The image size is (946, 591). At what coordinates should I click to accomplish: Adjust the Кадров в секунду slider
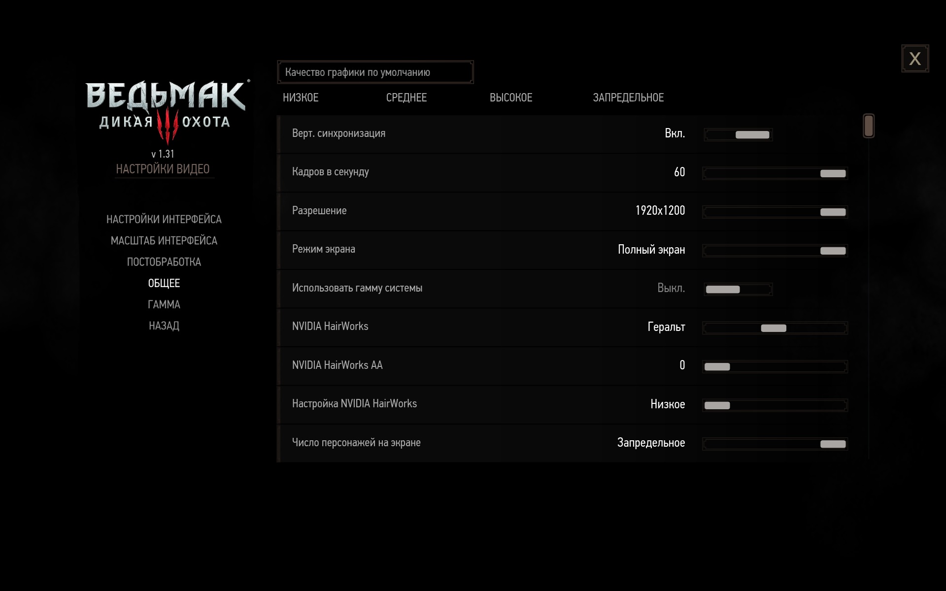tap(834, 172)
